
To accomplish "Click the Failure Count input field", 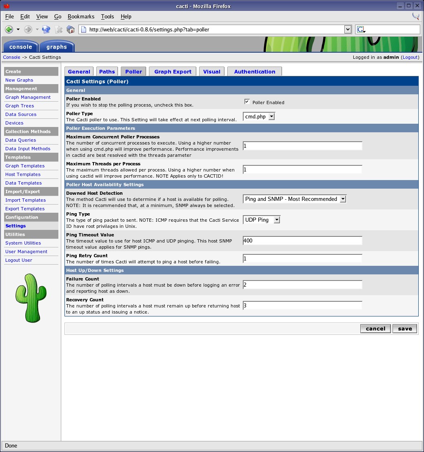I will (302, 285).
